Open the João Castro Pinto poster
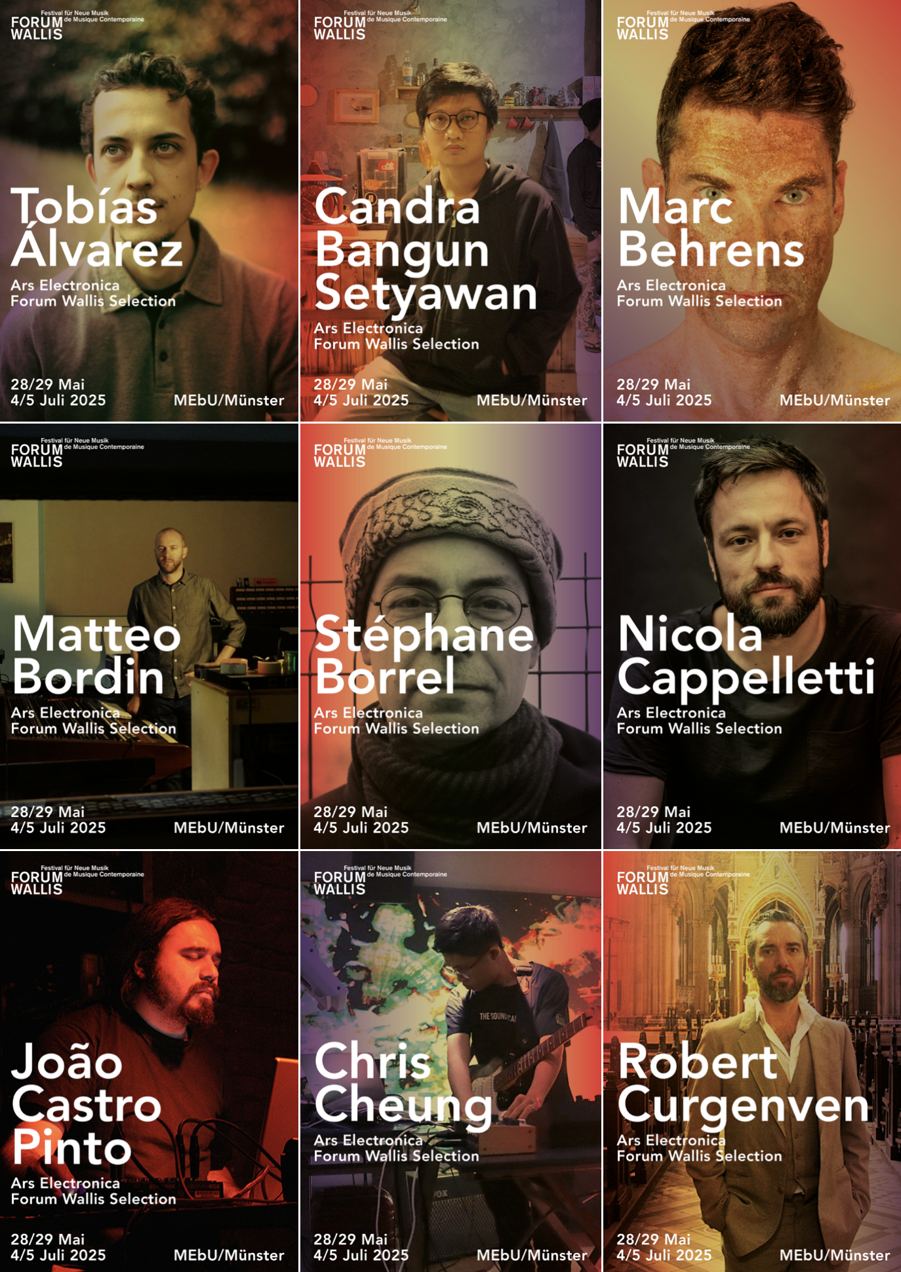 (149, 1062)
